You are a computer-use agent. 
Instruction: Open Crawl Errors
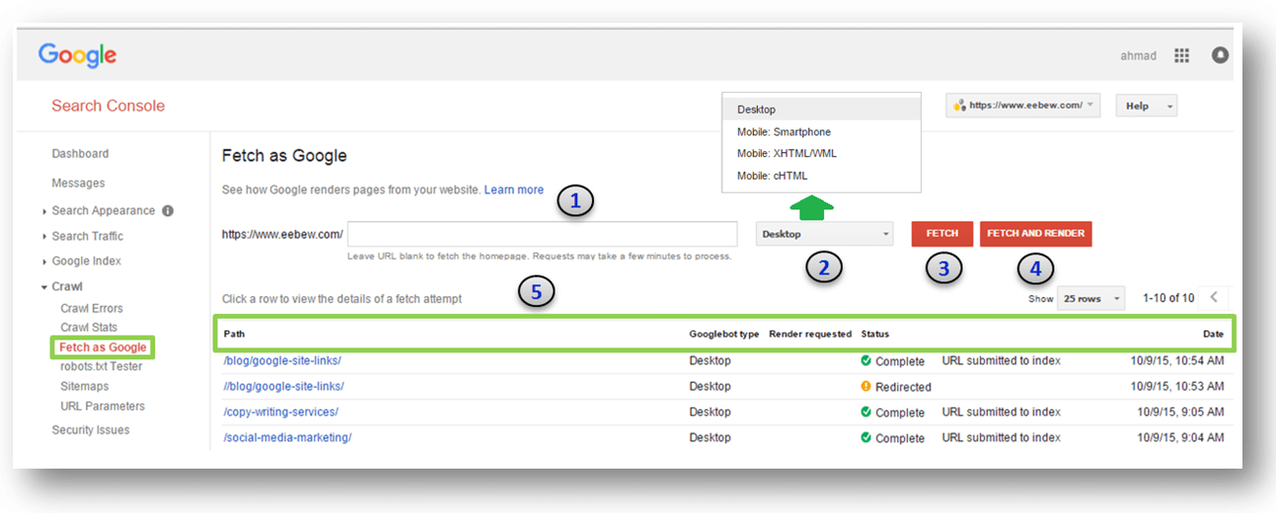click(92, 309)
